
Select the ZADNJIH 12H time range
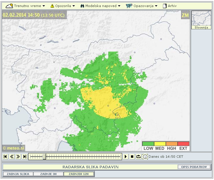tap(79, 174)
